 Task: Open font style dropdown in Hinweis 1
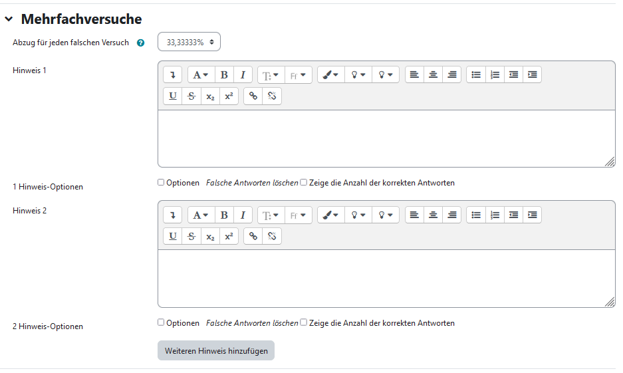(x=201, y=75)
